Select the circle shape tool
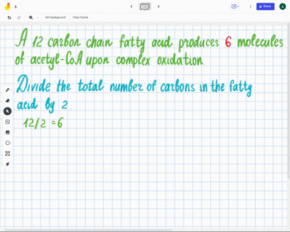 click(8, 143)
